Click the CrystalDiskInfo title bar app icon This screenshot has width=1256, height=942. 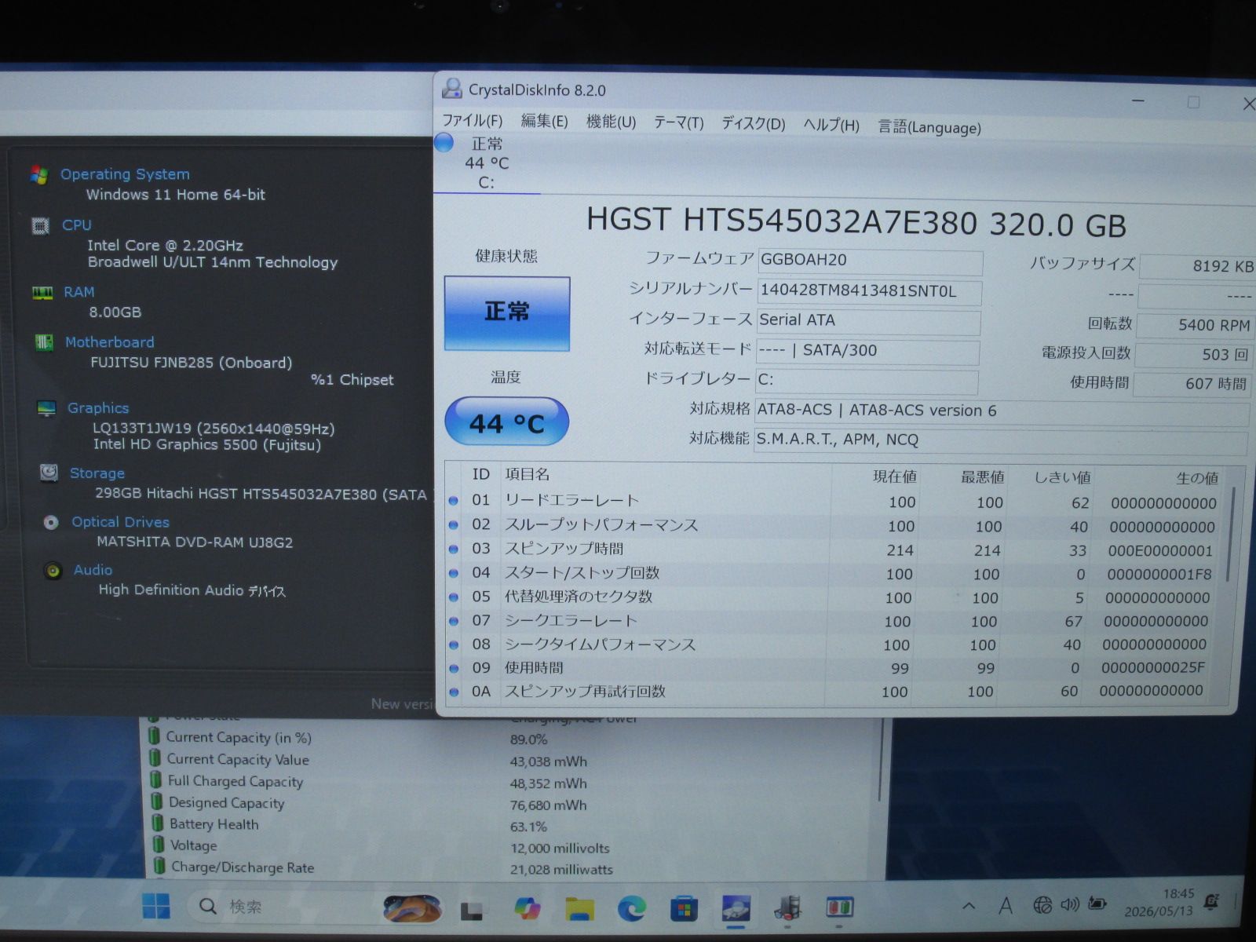tap(451, 89)
